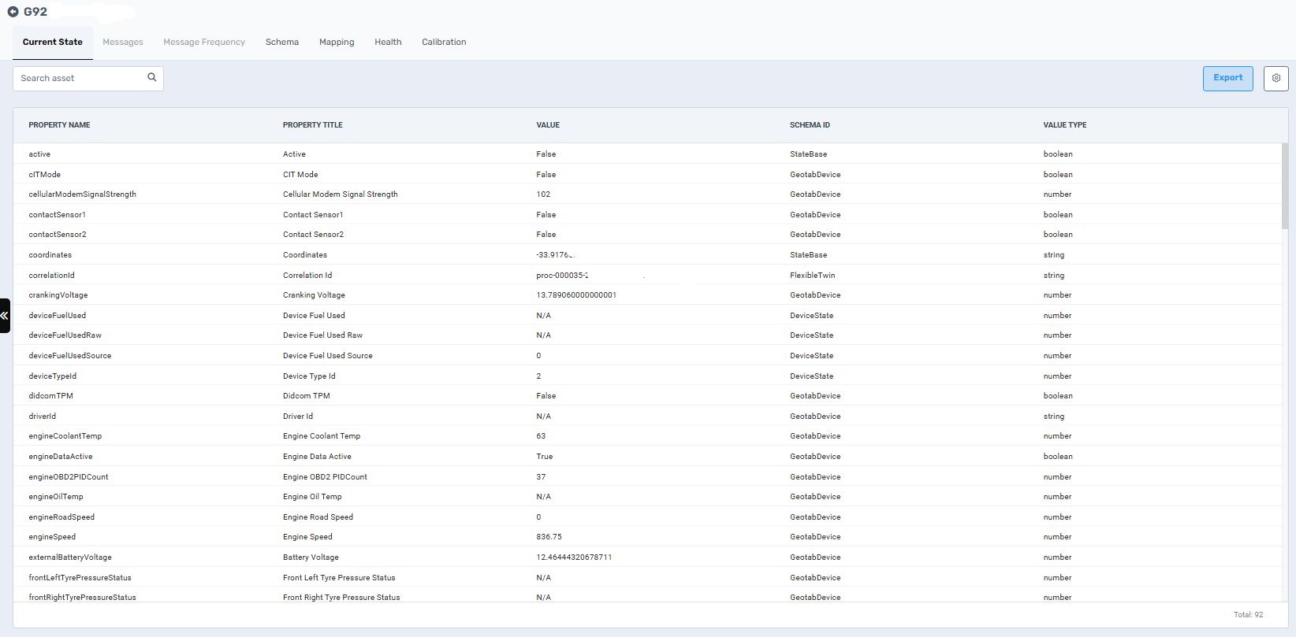This screenshot has width=1296, height=637.
Task: Click 'Device Fuel Used Raw' title
Action: (322, 335)
